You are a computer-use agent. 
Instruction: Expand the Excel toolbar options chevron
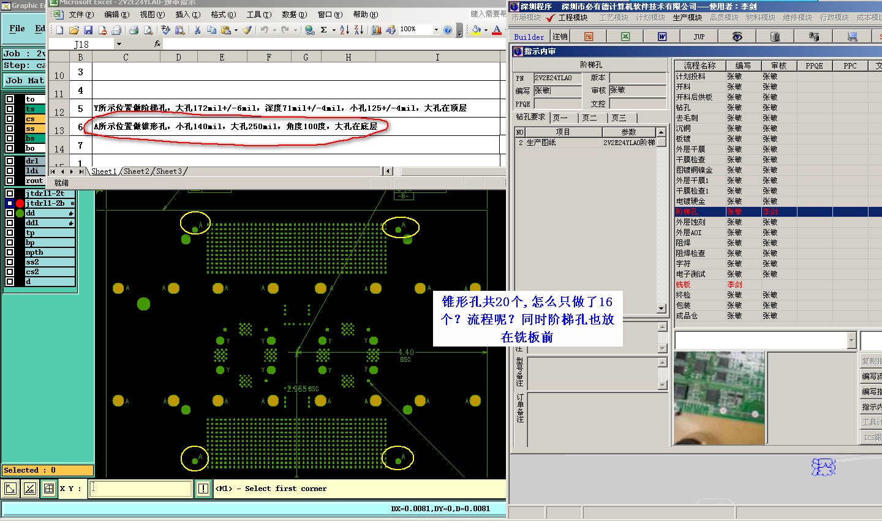tap(460, 31)
